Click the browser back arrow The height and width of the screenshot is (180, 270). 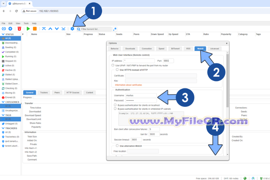pos(4,11)
